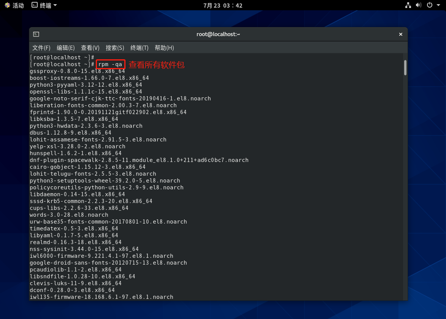Open the 终端 app menu dropdown arrow
The image size is (446, 319).
pos(55,5)
